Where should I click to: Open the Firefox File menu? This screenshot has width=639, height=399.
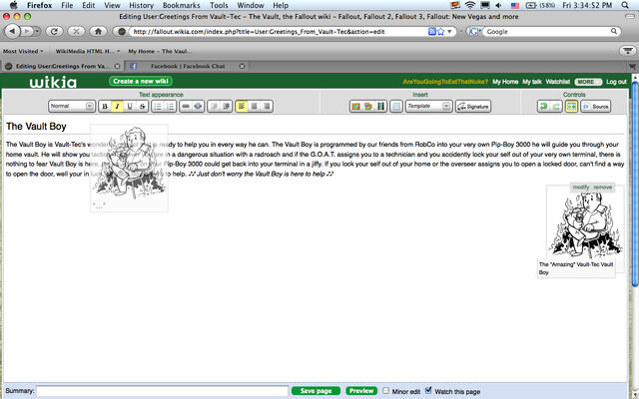67,5
